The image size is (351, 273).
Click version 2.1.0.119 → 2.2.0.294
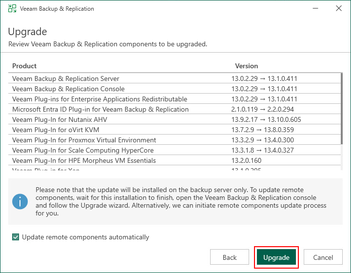click(262, 109)
